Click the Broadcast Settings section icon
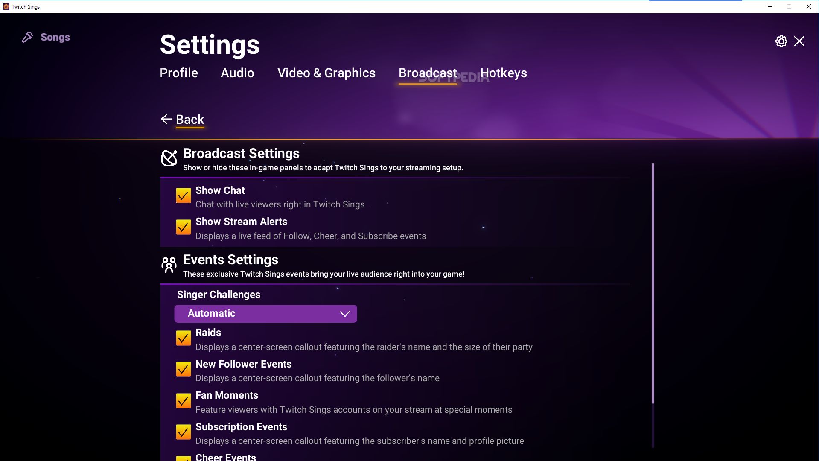 tap(169, 158)
